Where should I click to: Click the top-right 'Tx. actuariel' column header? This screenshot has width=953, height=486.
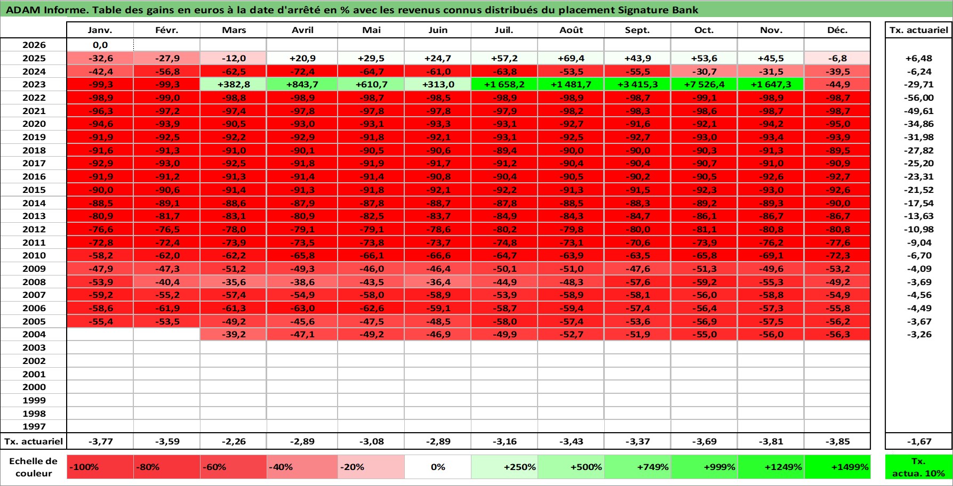point(918,30)
